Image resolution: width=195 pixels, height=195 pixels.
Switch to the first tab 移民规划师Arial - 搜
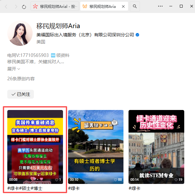(55, 6)
